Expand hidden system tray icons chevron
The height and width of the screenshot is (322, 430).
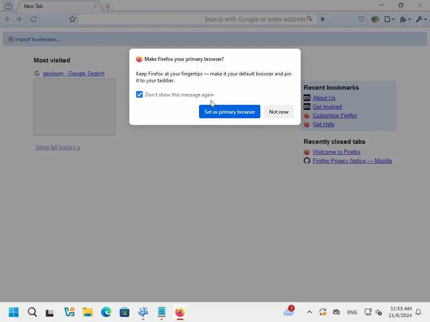(309, 312)
